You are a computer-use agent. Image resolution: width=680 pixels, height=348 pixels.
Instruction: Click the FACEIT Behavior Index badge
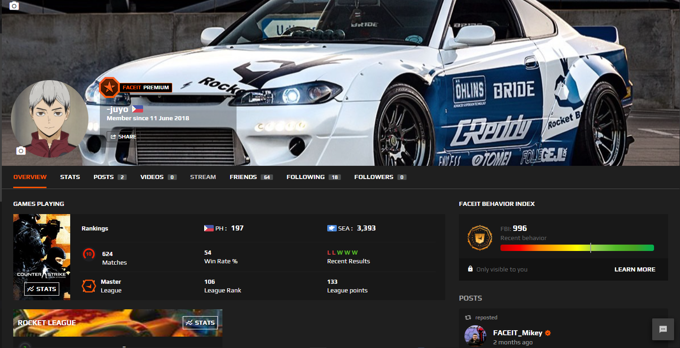point(480,237)
